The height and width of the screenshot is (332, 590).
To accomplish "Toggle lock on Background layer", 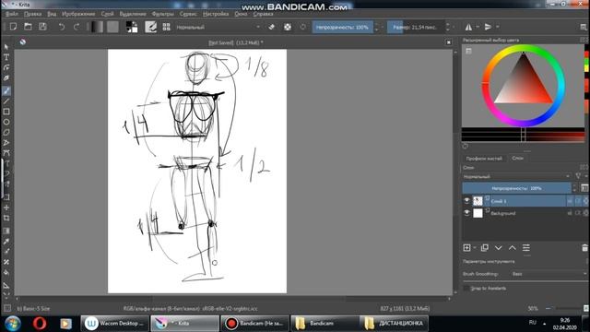I will point(570,213).
